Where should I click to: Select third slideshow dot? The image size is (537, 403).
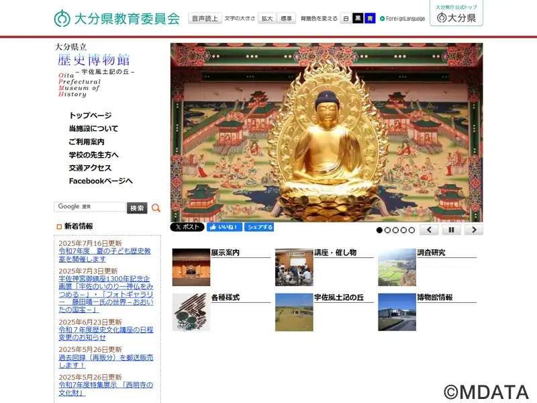[x=395, y=230]
